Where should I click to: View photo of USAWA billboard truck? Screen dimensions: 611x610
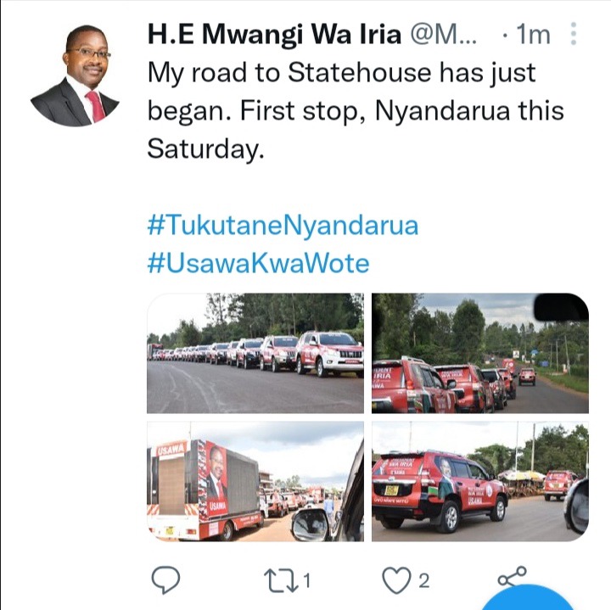tap(255, 481)
